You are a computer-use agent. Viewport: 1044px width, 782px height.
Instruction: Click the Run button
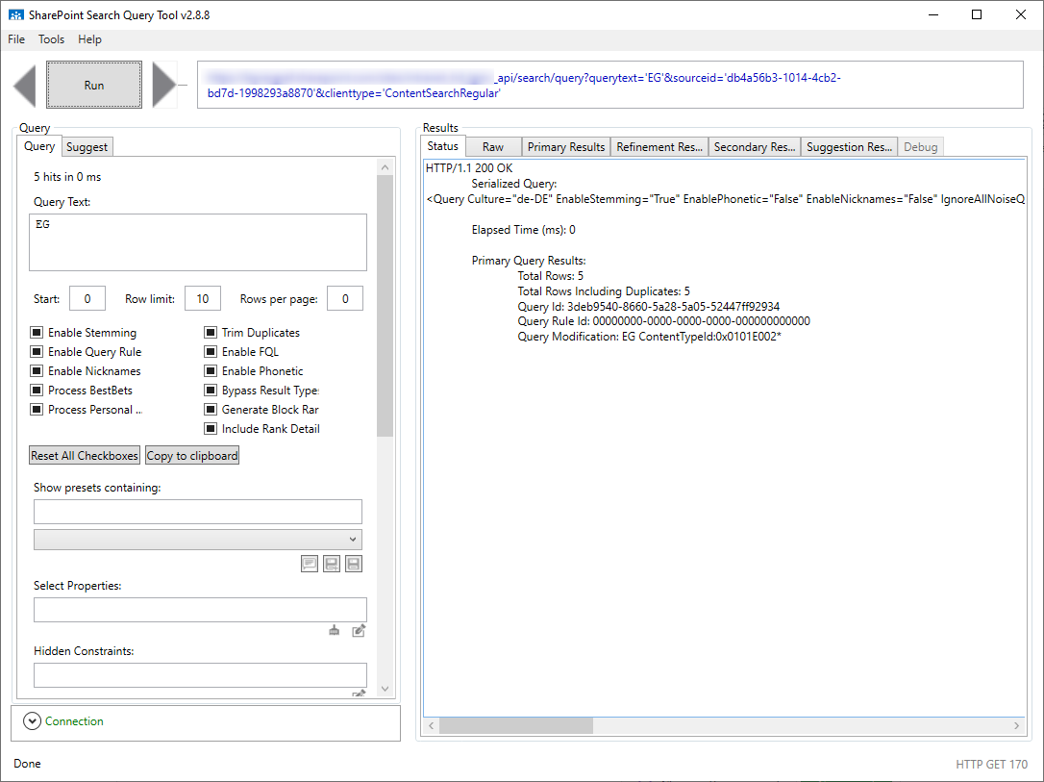(x=93, y=85)
